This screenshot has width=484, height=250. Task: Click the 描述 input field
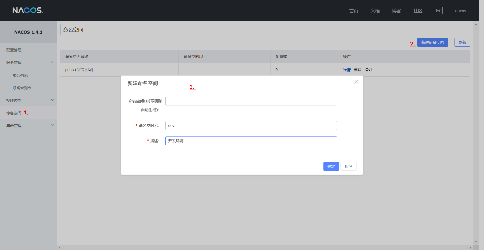251,141
